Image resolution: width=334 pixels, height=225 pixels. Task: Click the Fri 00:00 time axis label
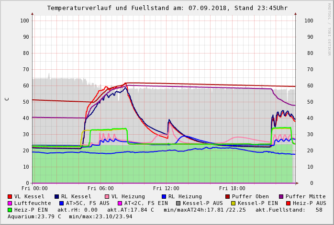34,189
